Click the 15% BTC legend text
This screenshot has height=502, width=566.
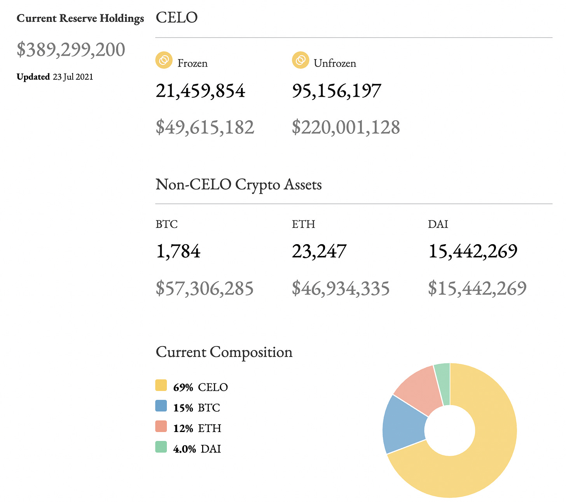pos(197,408)
